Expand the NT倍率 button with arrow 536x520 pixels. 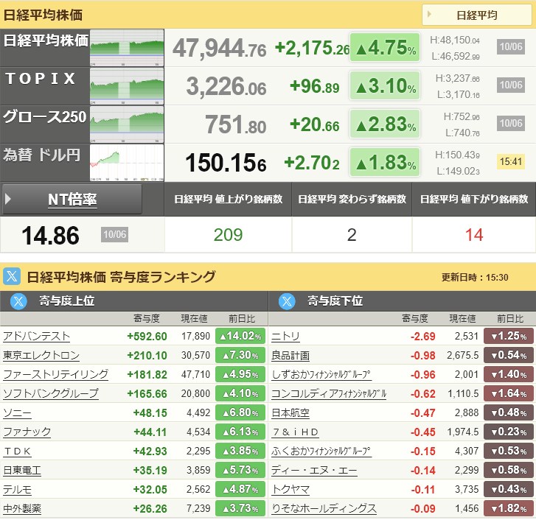coord(72,199)
